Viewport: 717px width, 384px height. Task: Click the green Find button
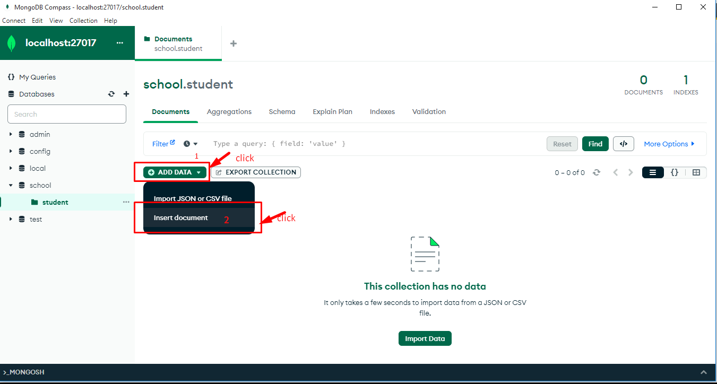595,144
